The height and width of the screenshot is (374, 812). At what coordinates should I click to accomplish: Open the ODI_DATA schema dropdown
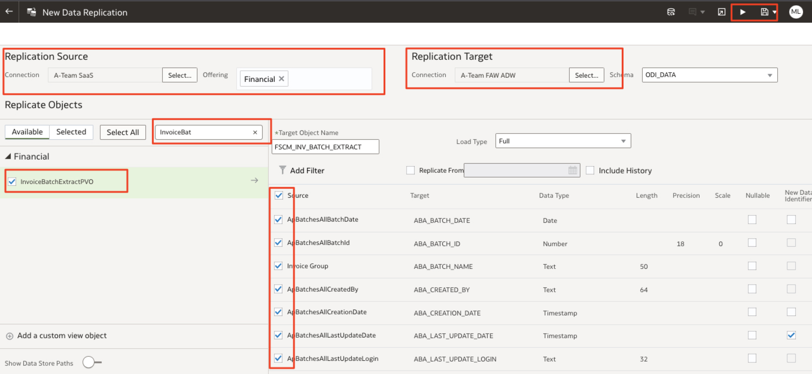pos(709,75)
